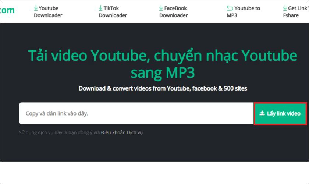Click the download arrow icon beside TikTok Downloader
This screenshot has height=184, width=309.
tap(100, 8)
